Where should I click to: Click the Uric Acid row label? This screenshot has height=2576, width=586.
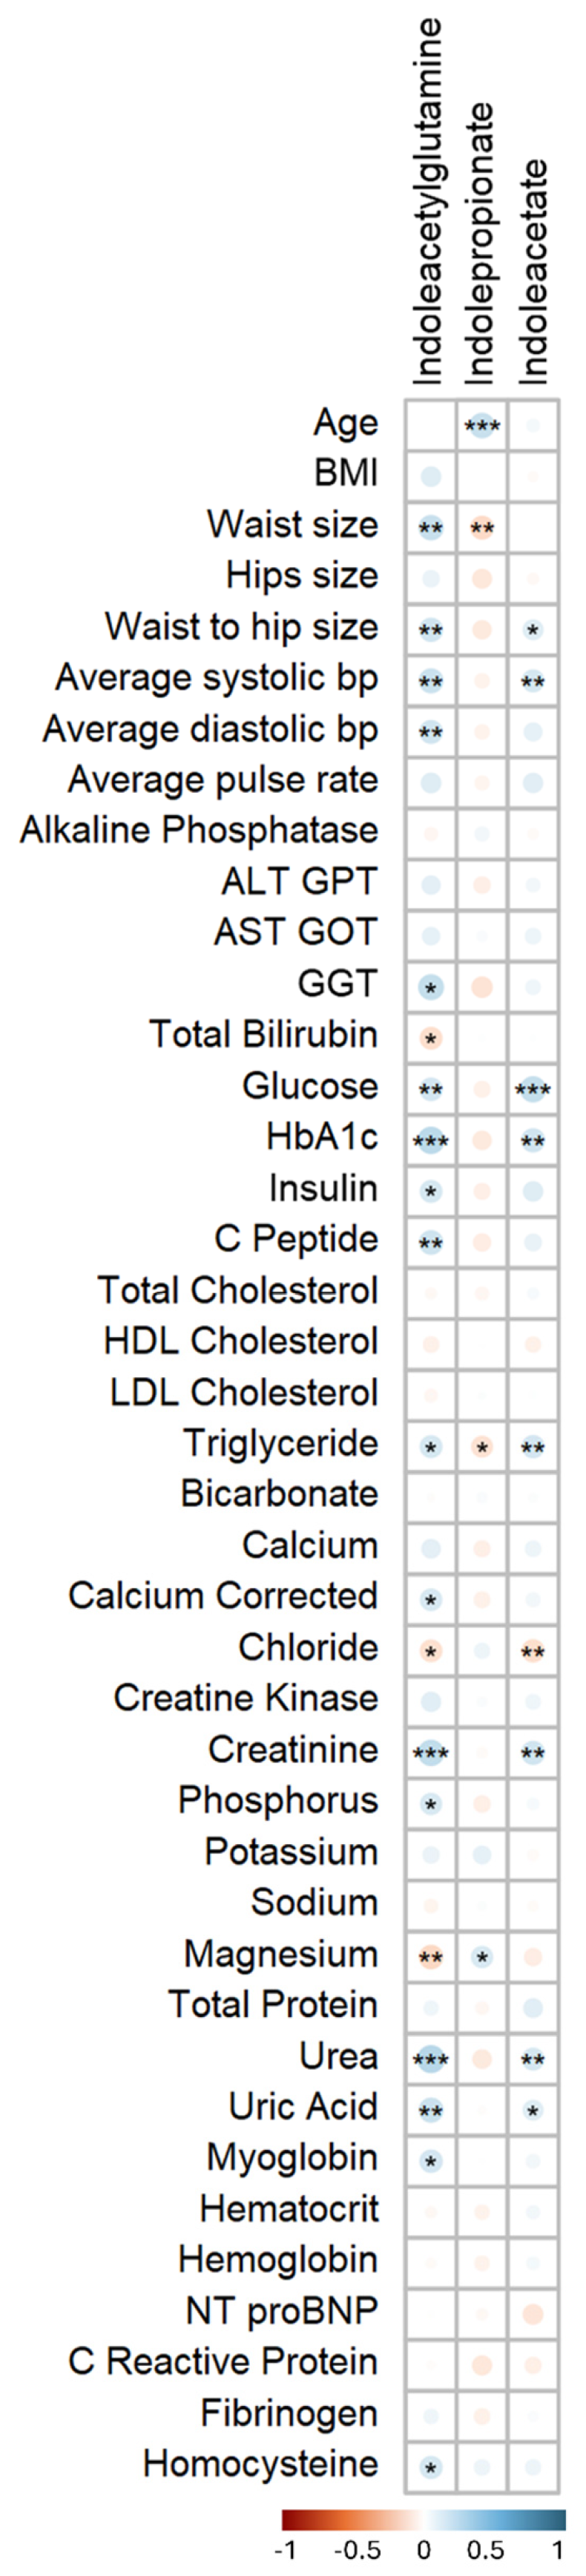(x=303, y=2106)
